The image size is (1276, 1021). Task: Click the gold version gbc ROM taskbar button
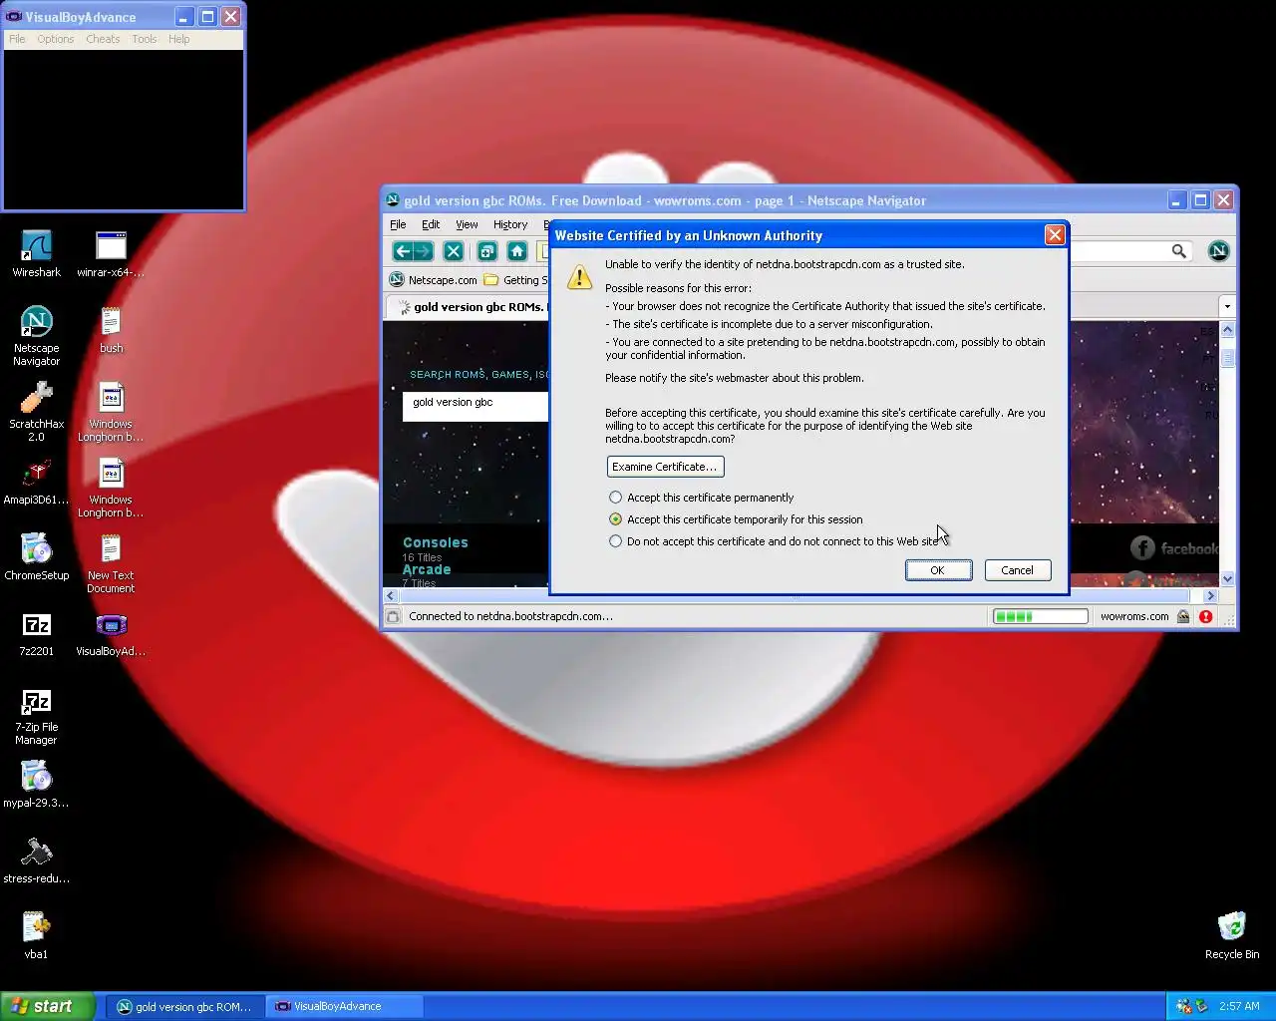pos(184,1007)
